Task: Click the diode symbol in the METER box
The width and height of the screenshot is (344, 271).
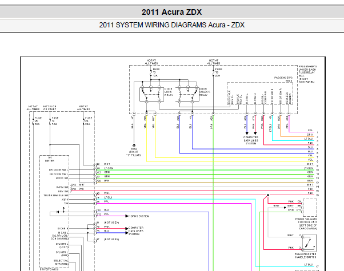Action: (58, 212)
